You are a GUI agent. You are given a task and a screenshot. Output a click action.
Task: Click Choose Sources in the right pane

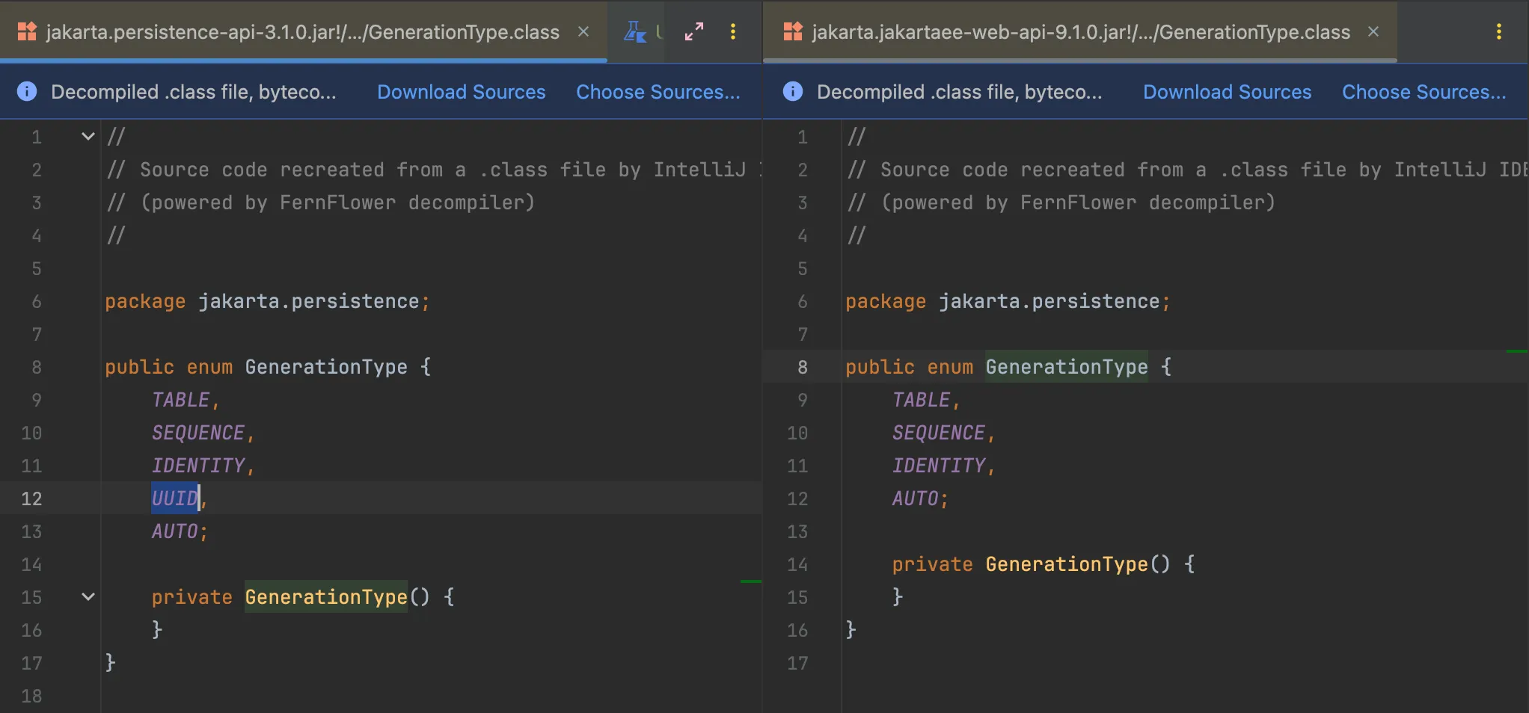point(1424,92)
